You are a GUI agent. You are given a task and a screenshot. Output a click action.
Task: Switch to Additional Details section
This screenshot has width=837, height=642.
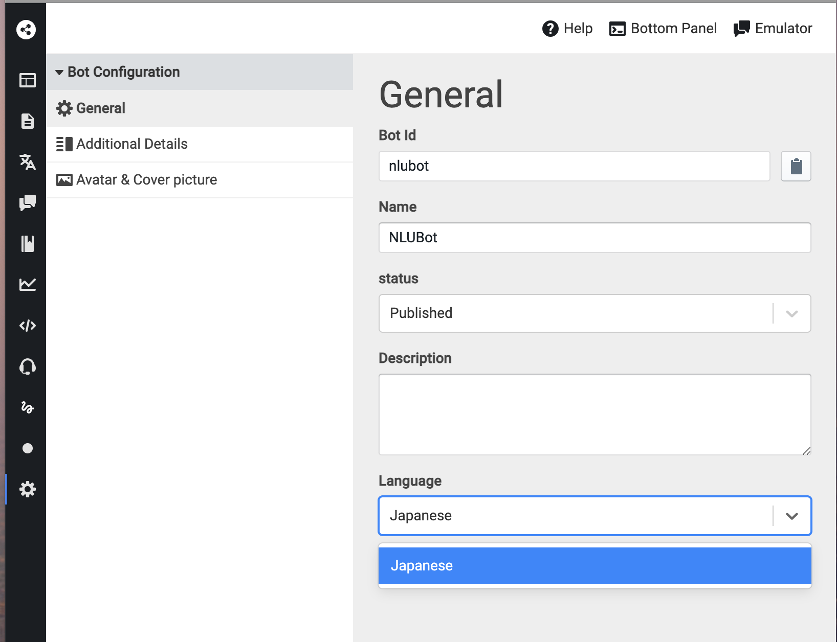(132, 144)
